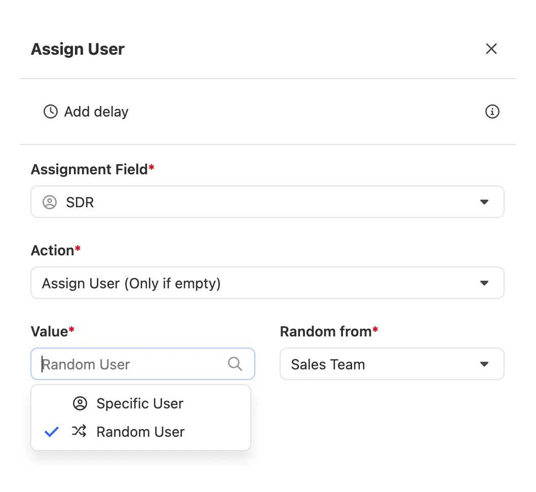536x492 pixels.
Task: Click the Random from label
Action: click(329, 332)
